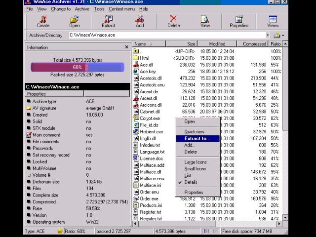The width and height of the screenshot is (316, 237).
Task: Click the Add files toolbar icon
Action: point(140,19)
